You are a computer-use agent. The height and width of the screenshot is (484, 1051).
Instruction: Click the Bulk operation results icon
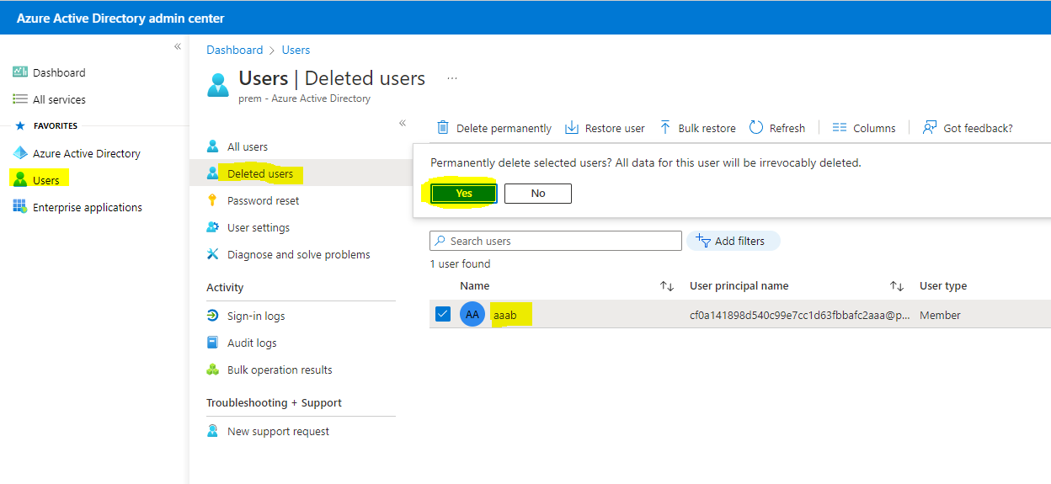[x=213, y=370]
